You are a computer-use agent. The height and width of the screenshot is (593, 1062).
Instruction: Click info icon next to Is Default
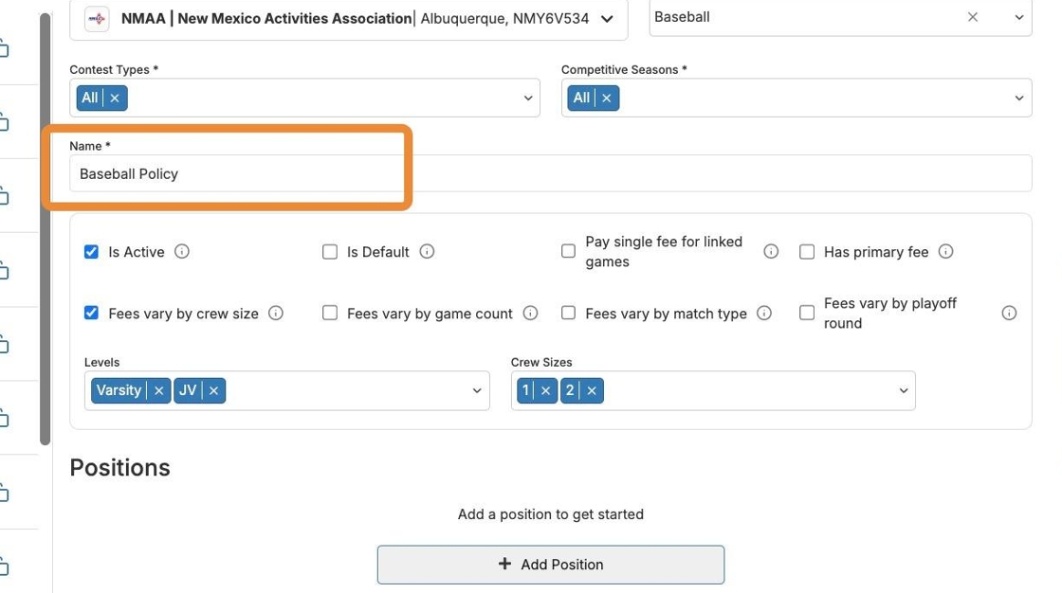427,252
